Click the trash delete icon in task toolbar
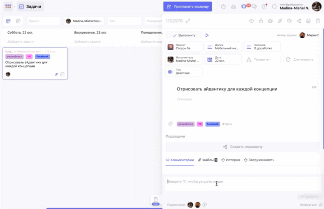 click(x=317, y=21)
